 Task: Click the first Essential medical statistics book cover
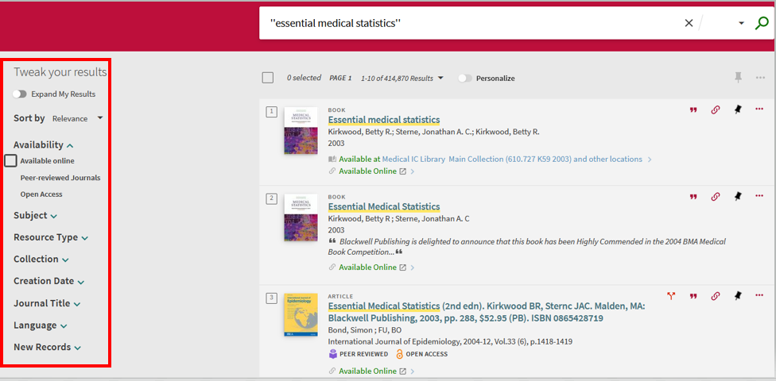click(301, 130)
